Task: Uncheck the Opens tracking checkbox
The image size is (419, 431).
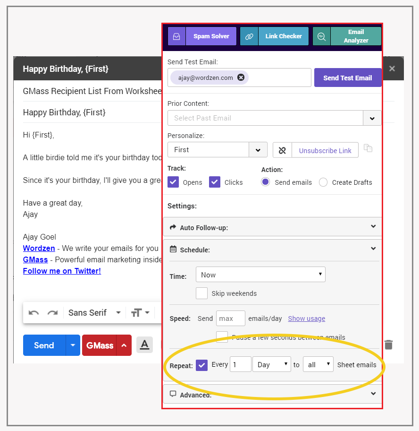Action: point(173,182)
